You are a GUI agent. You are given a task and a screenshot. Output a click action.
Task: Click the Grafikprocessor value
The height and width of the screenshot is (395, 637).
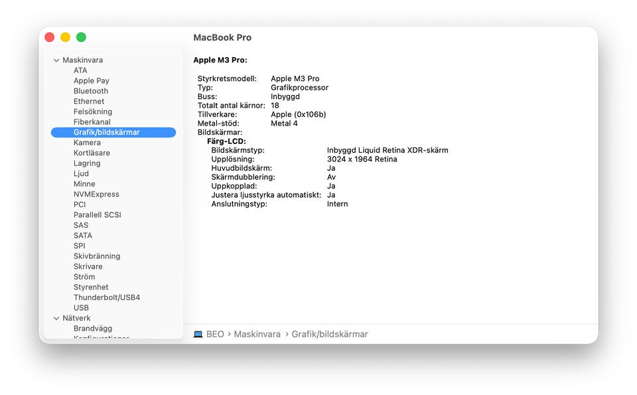pos(299,88)
